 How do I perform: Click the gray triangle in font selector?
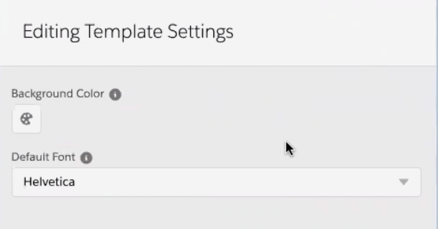pyautogui.click(x=404, y=182)
